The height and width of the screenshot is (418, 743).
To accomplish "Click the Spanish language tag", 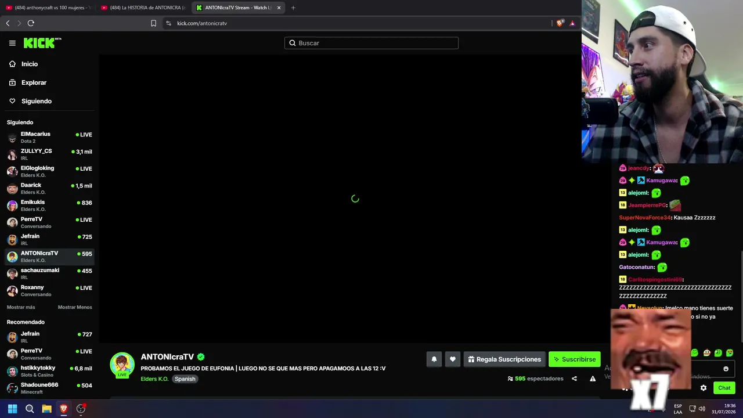I will [185, 379].
